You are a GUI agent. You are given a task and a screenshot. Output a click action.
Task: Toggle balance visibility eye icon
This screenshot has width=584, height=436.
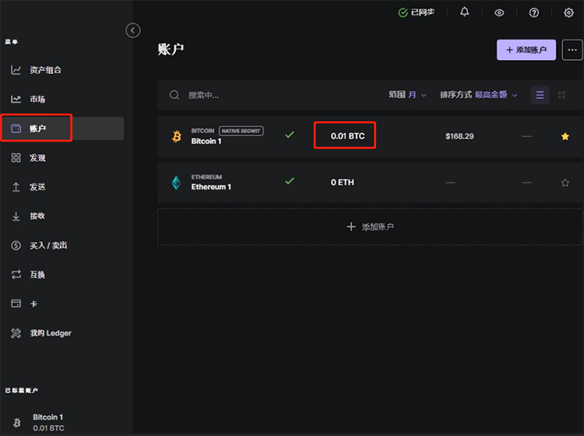tap(499, 12)
